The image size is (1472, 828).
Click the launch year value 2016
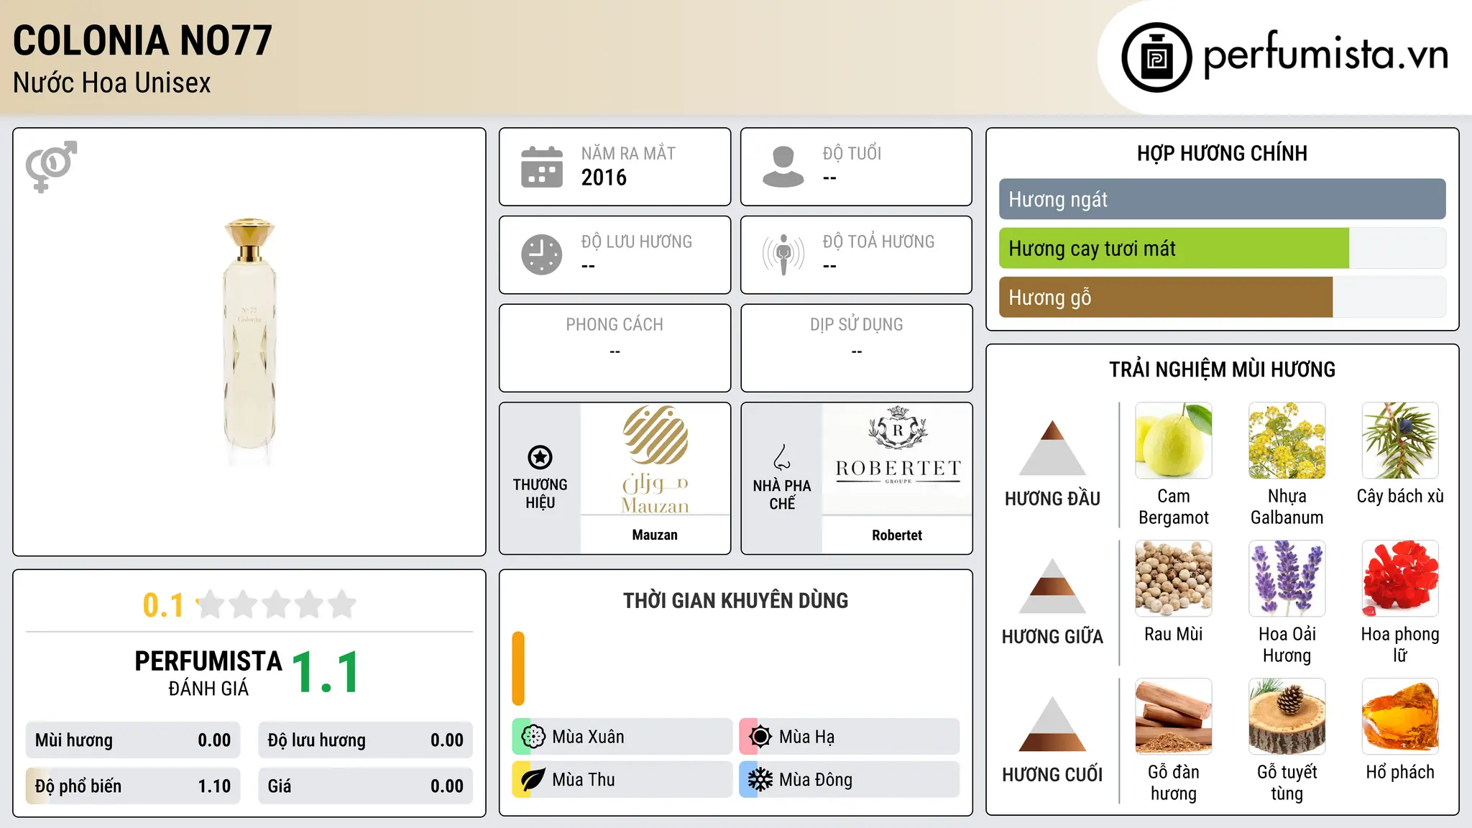click(604, 178)
